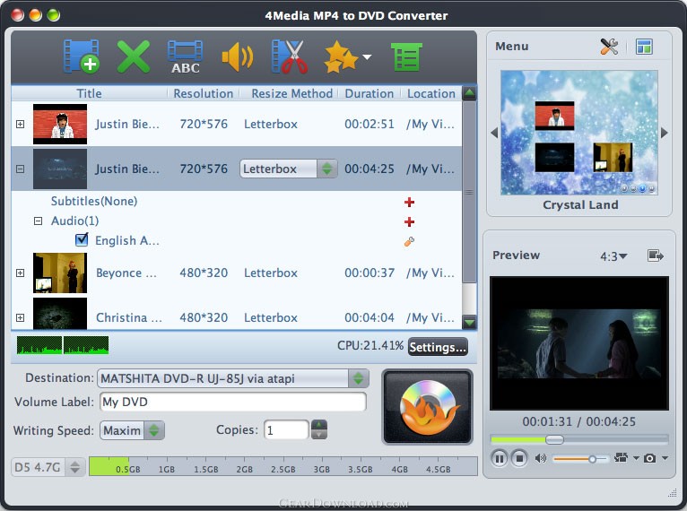The height and width of the screenshot is (511, 687).
Task: Decrease copies with the stepper down arrow
Action: 319,435
